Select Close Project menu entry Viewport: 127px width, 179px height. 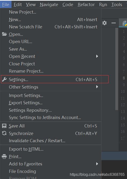point(51,64)
